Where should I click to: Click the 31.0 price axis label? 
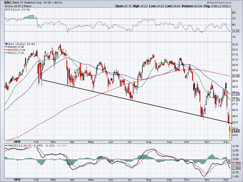pos(235,60)
